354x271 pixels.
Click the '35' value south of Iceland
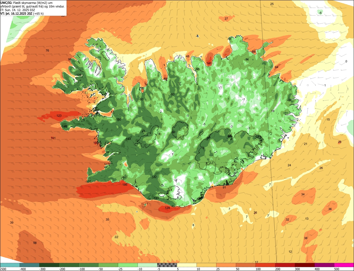click(x=107, y=219)
